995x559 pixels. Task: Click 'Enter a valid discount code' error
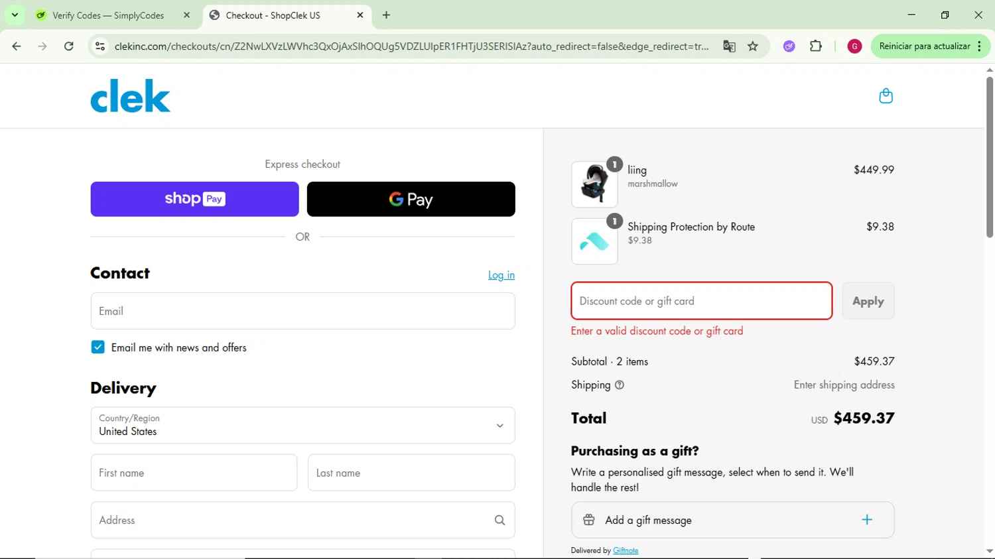tap(657, 331)
